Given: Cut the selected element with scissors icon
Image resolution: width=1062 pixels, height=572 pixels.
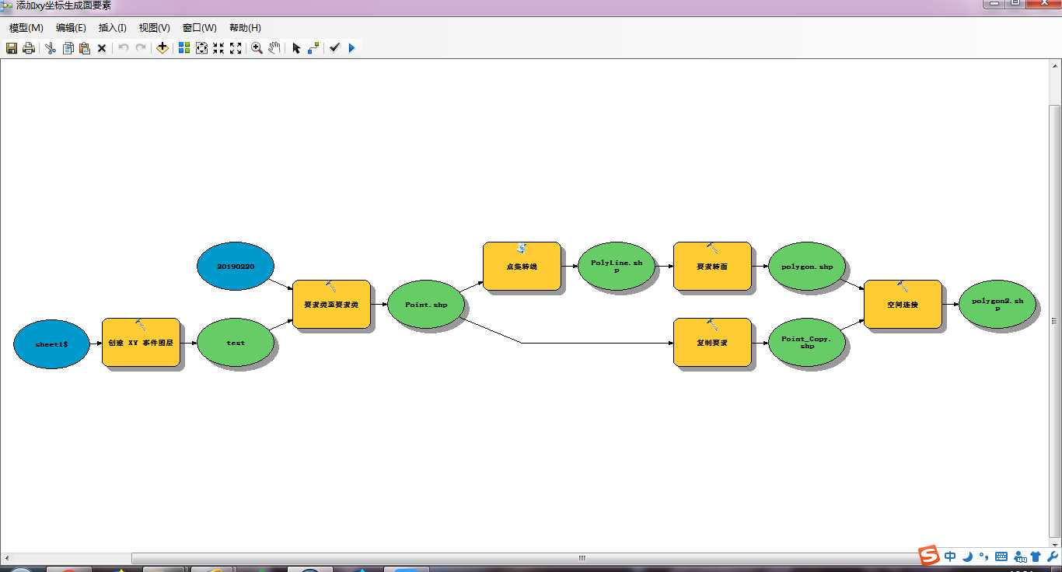Looking at the screenshot, I should coord(51,48).
